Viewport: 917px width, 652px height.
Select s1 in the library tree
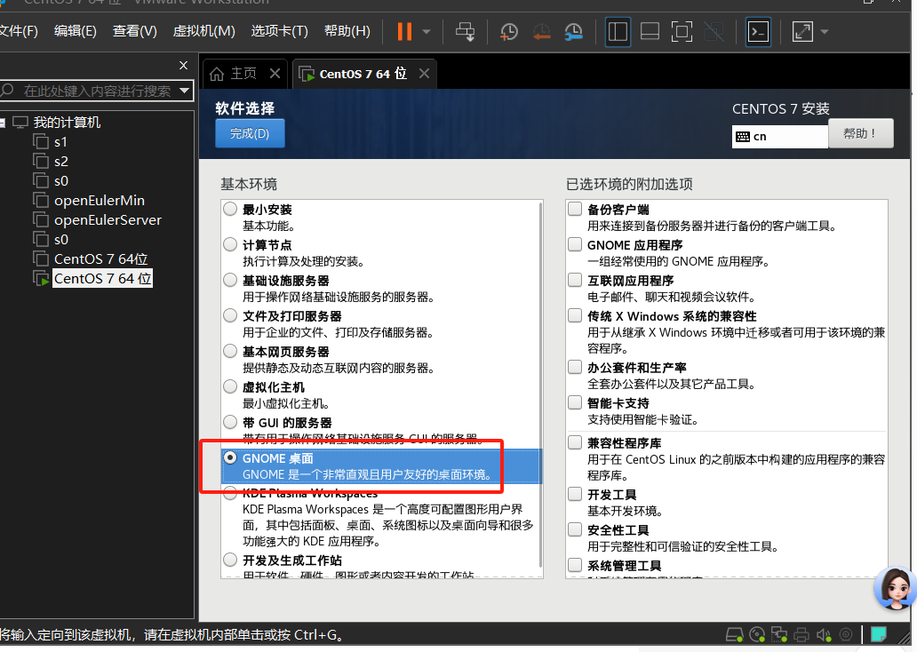(60, 142)
